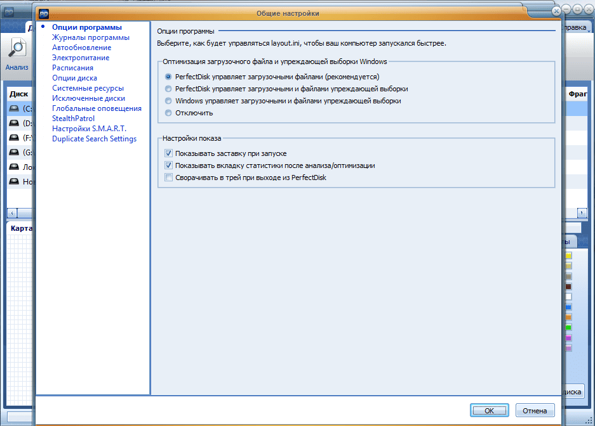
Task: Close the Общие настройки dialog with the X button
Action: pyautogui.click(x=556, y=11)
